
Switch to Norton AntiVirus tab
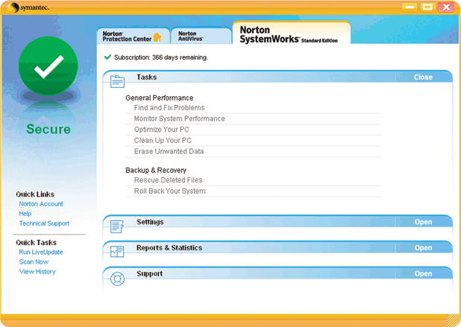(x=201, y=36)
